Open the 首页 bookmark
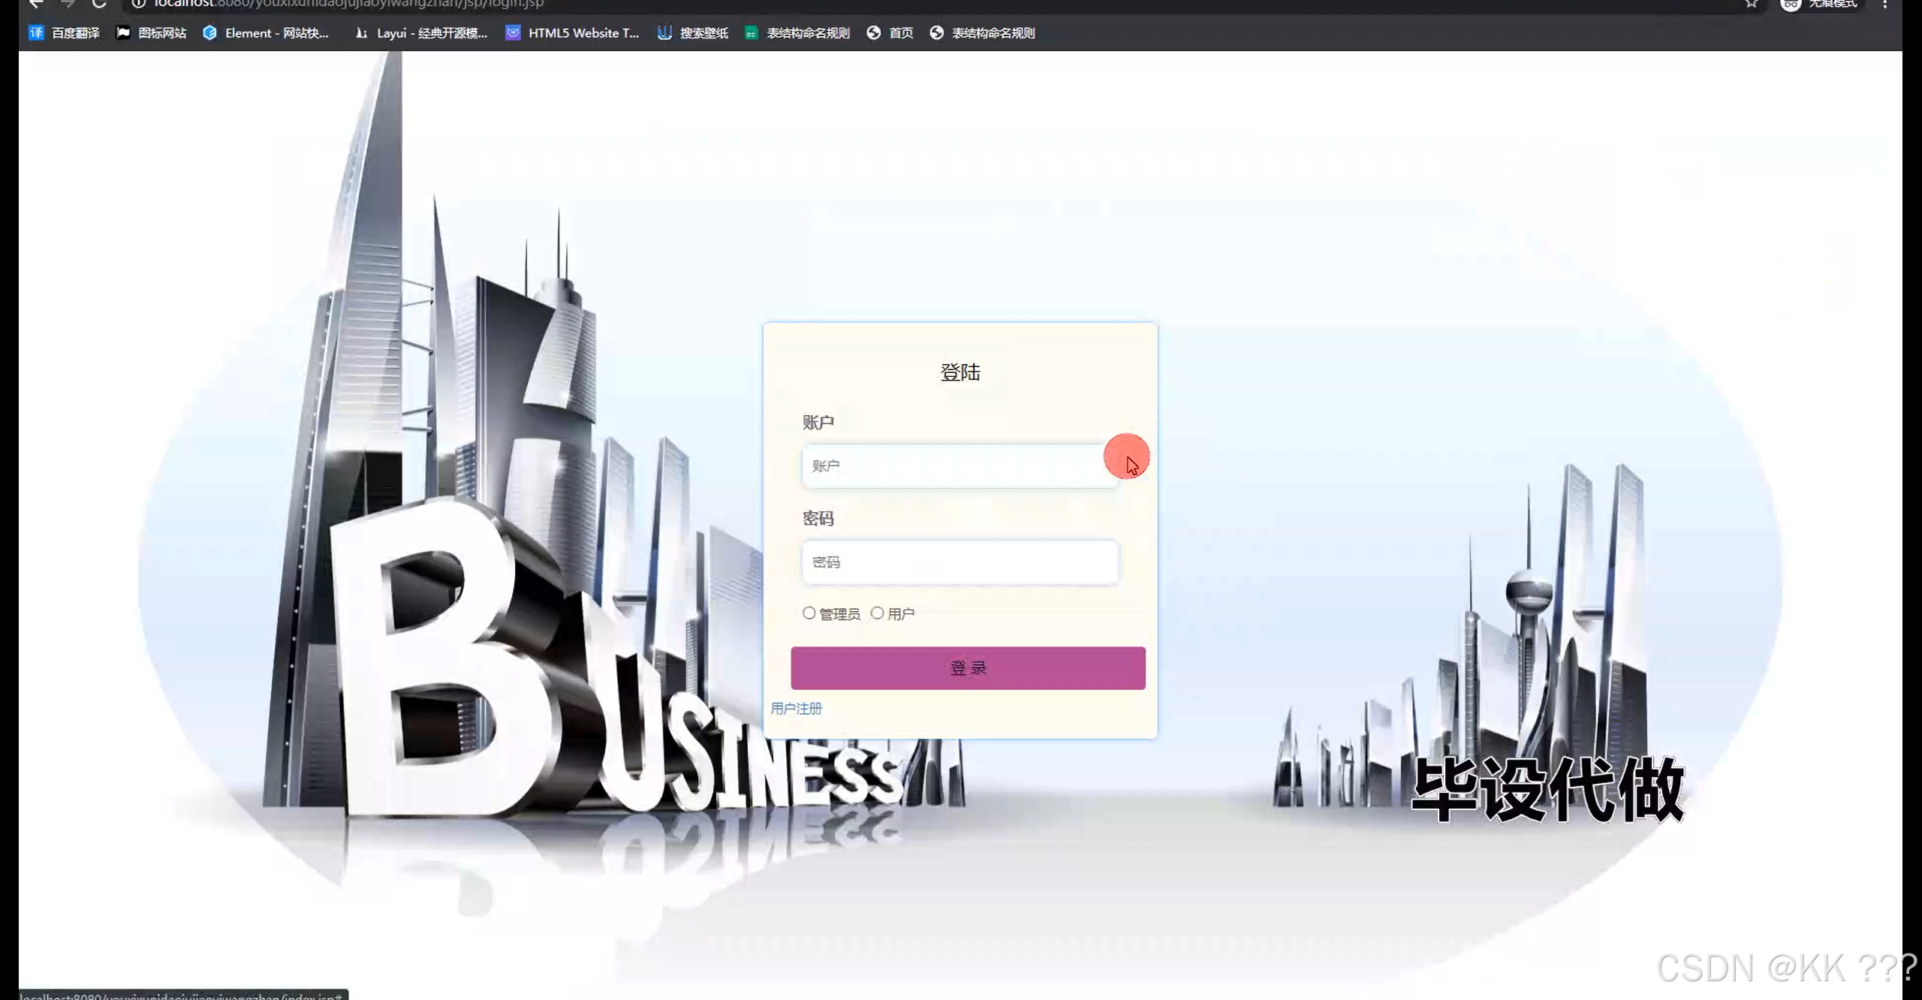The width and height of the screenshot is (1922, 1000). pos(890,33)
